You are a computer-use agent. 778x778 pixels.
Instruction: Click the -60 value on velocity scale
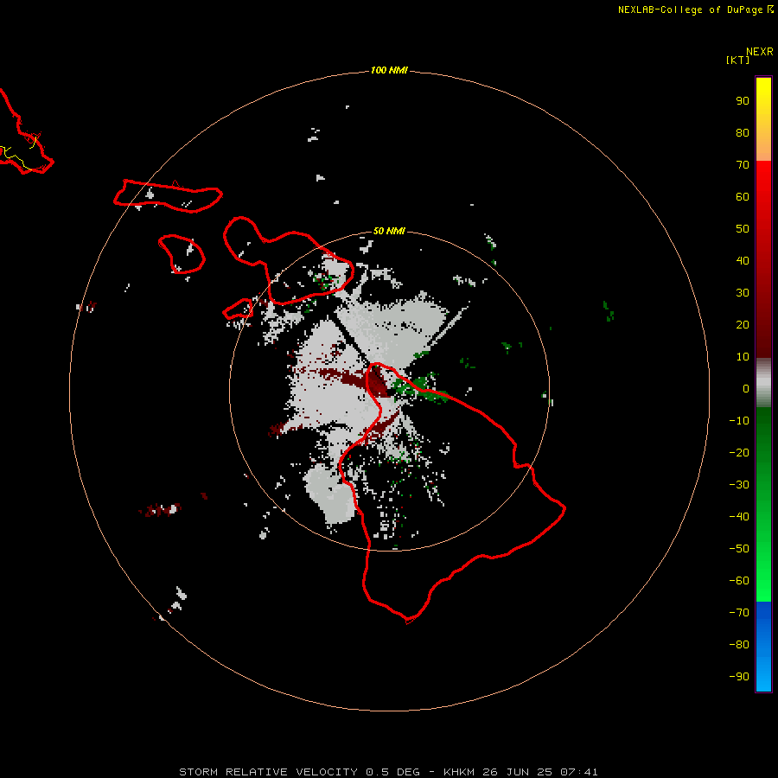tap(739, 581)
